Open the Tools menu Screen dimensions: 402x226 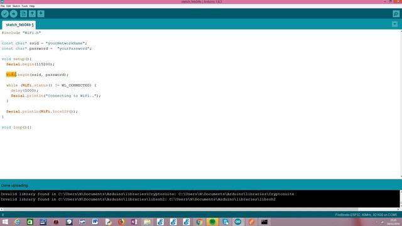pos(24,6)
